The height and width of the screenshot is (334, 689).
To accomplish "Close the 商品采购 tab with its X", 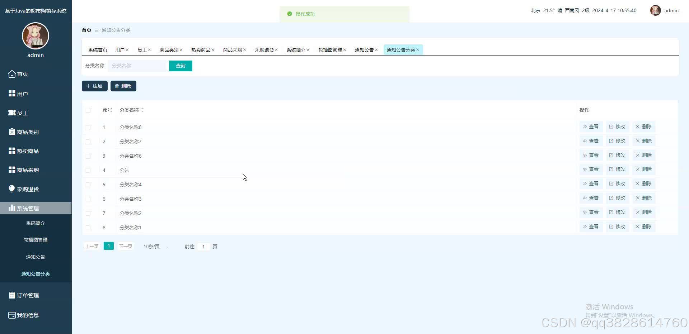I will (x=245, y=50).
